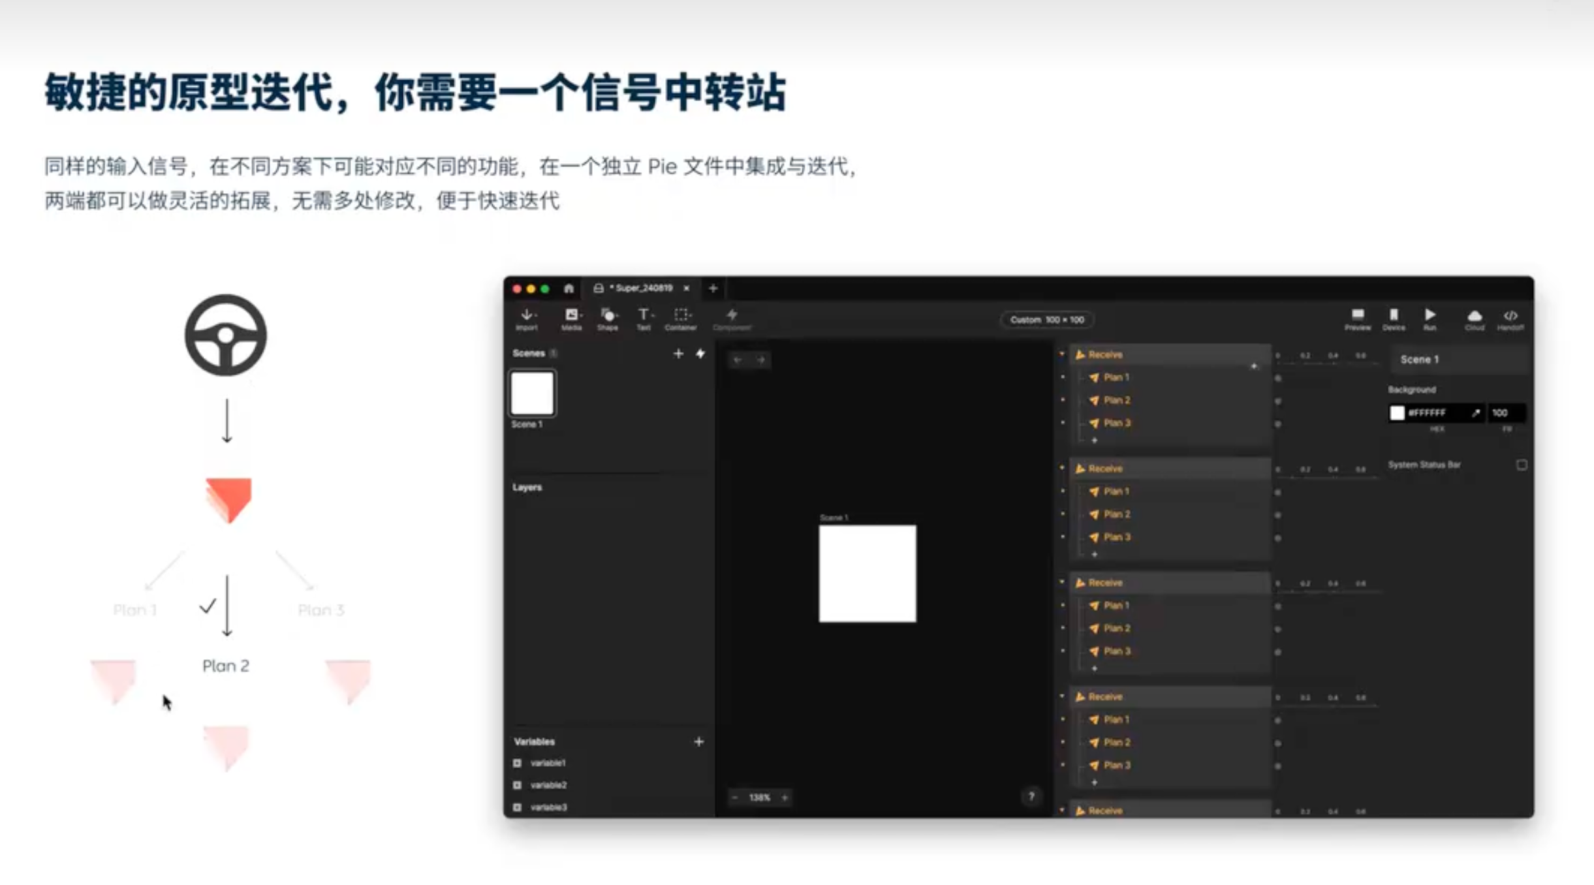
Task: Click the white Background color swatch
Action: 1397,413
